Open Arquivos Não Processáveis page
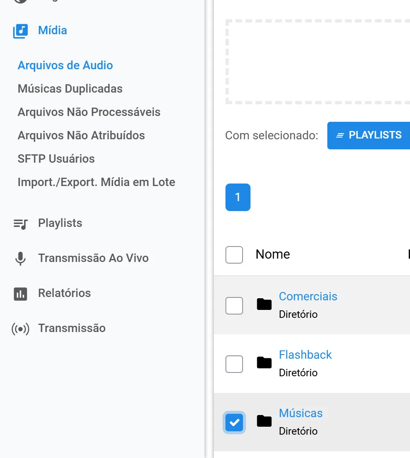This screenshot has height=458, width=410. [x=89, y=112]
